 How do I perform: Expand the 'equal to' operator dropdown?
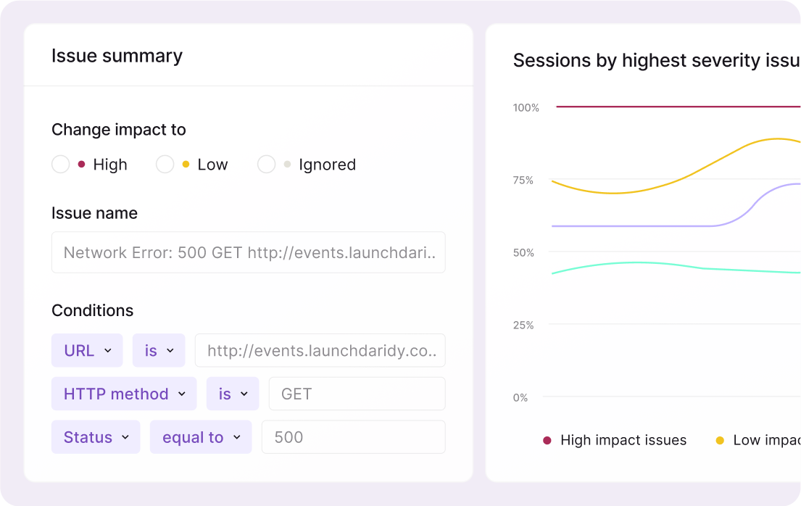(201, 438)
